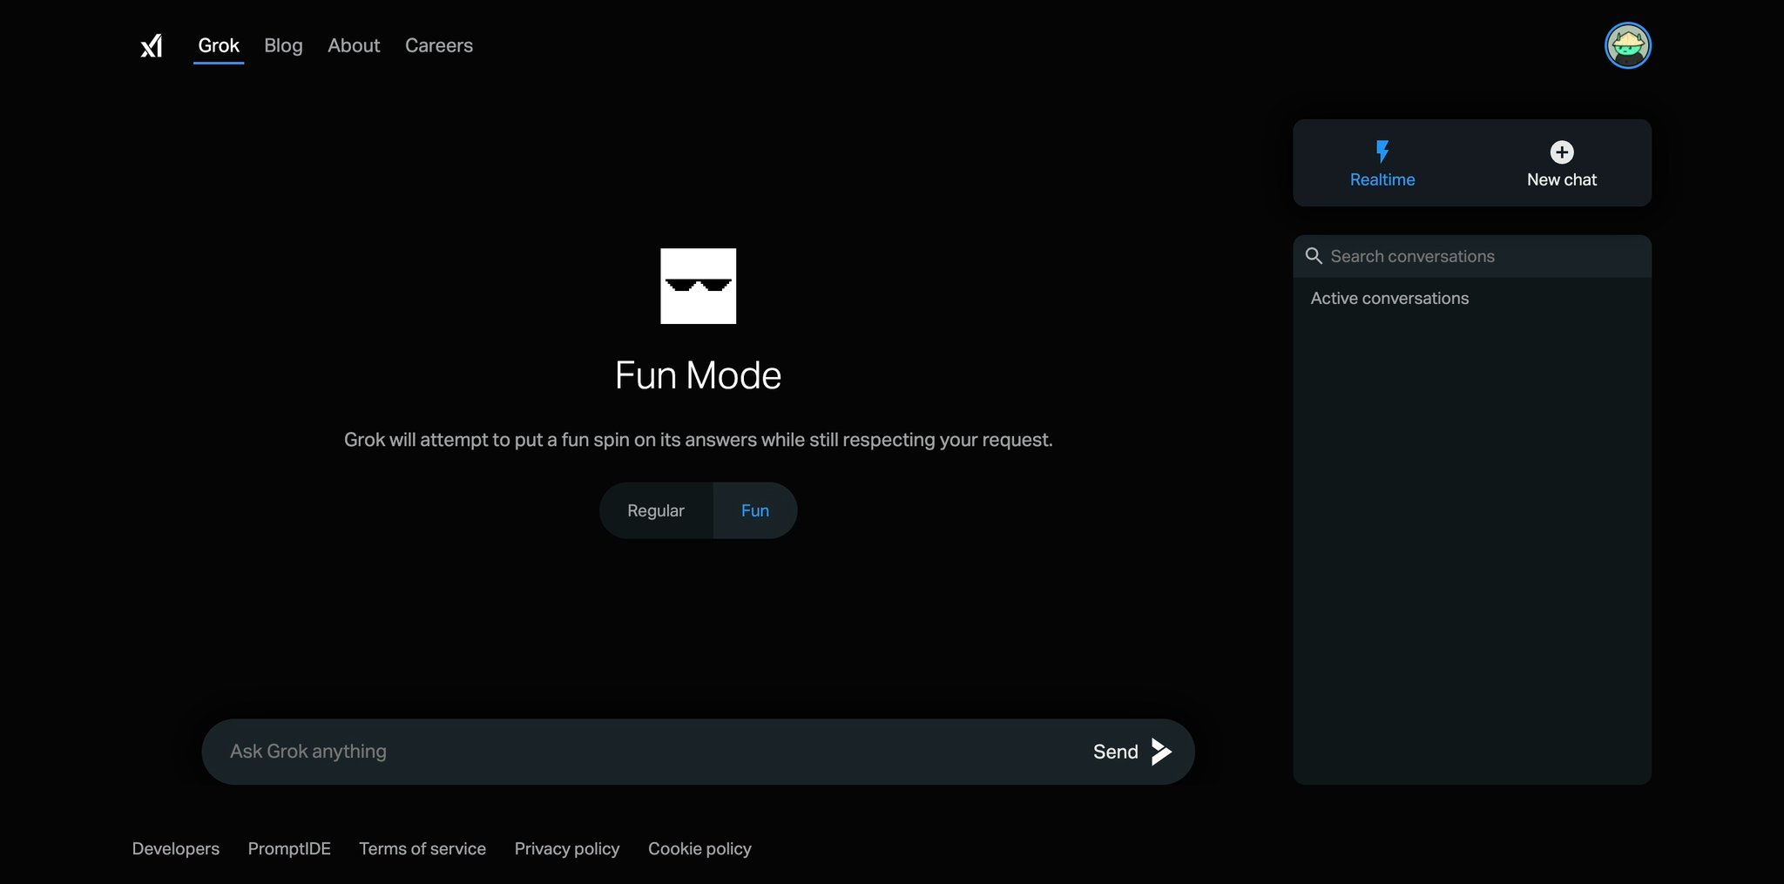Open the About page
Viewport: 1784px width, 884px height.
(x=354, y=45)
